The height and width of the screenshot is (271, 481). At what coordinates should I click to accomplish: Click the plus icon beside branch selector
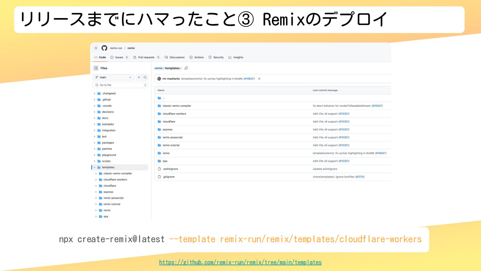139,77
